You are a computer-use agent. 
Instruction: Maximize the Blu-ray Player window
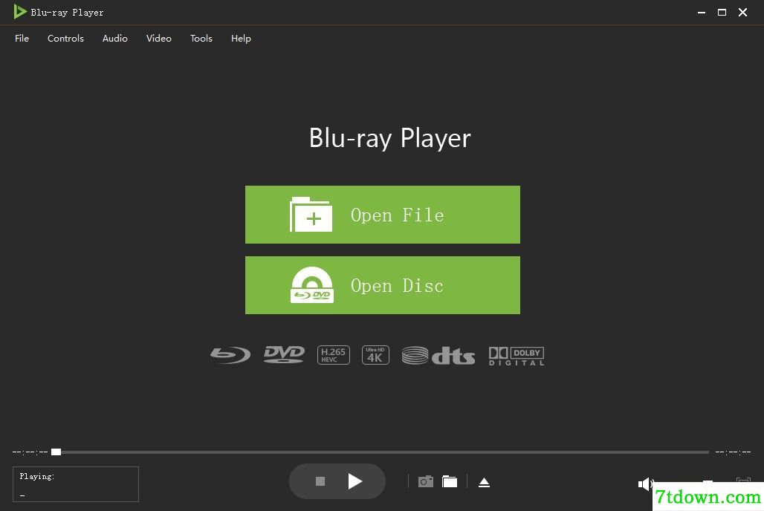coord(722,12)
